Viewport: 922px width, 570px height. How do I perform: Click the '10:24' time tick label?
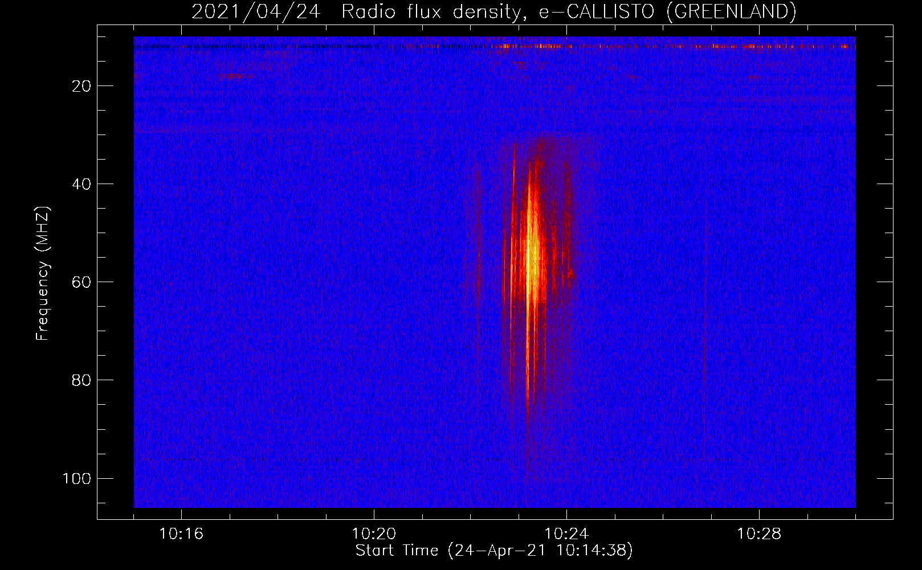pyautogui.click(x=566, y=534)
